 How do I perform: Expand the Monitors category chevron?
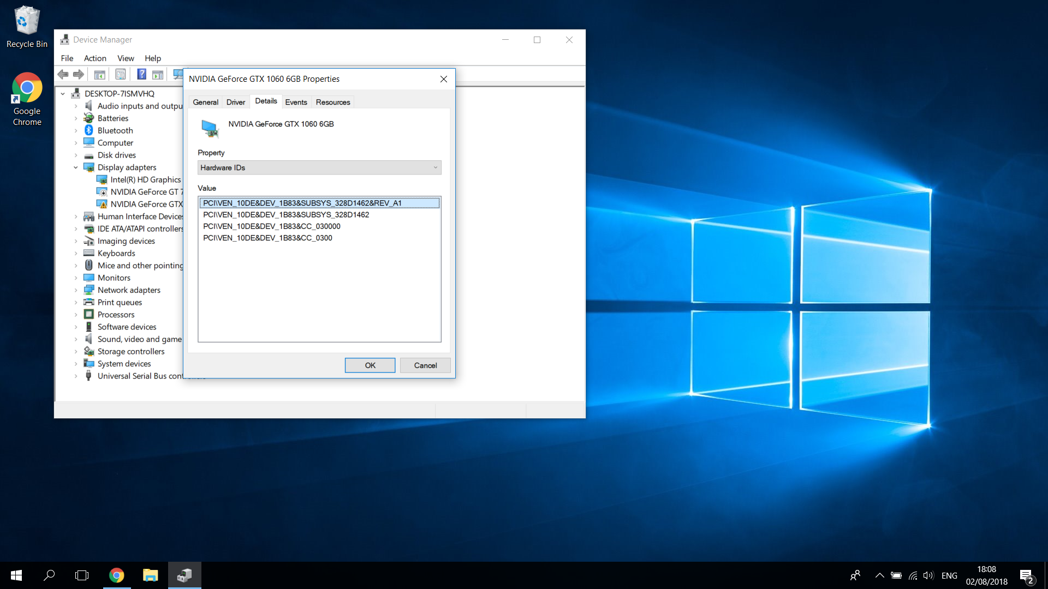pos(76,278)
